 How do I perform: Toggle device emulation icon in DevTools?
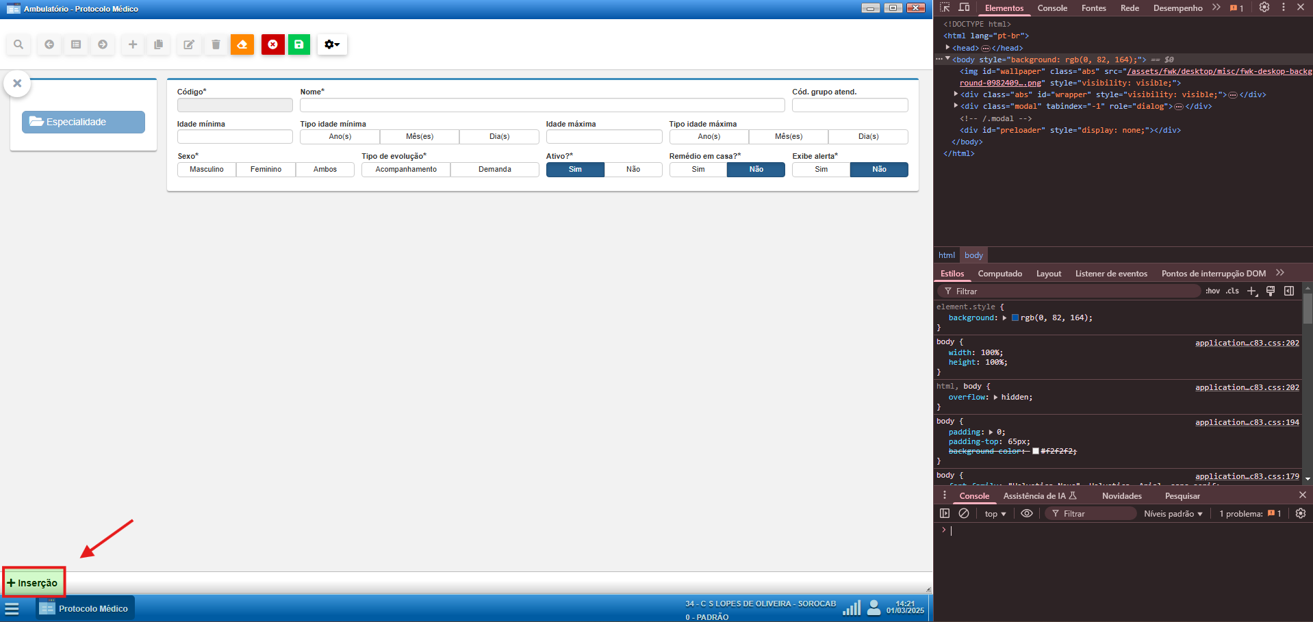tap(964, 8)
